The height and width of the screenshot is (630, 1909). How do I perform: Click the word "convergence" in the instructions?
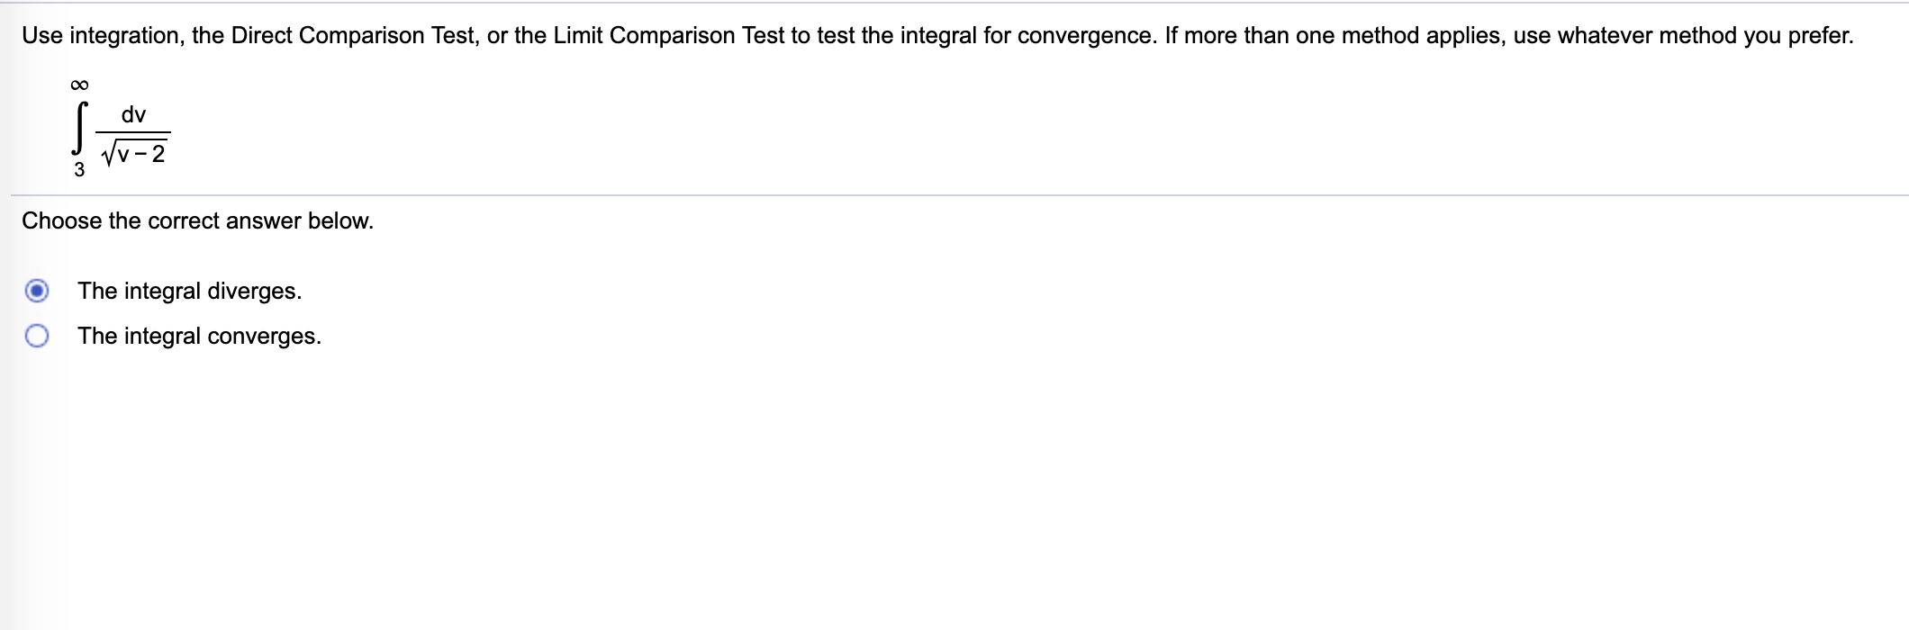coord(1074,36)
